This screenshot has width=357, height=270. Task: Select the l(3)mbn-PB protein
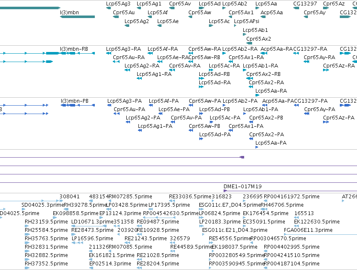tap(75, 101)
